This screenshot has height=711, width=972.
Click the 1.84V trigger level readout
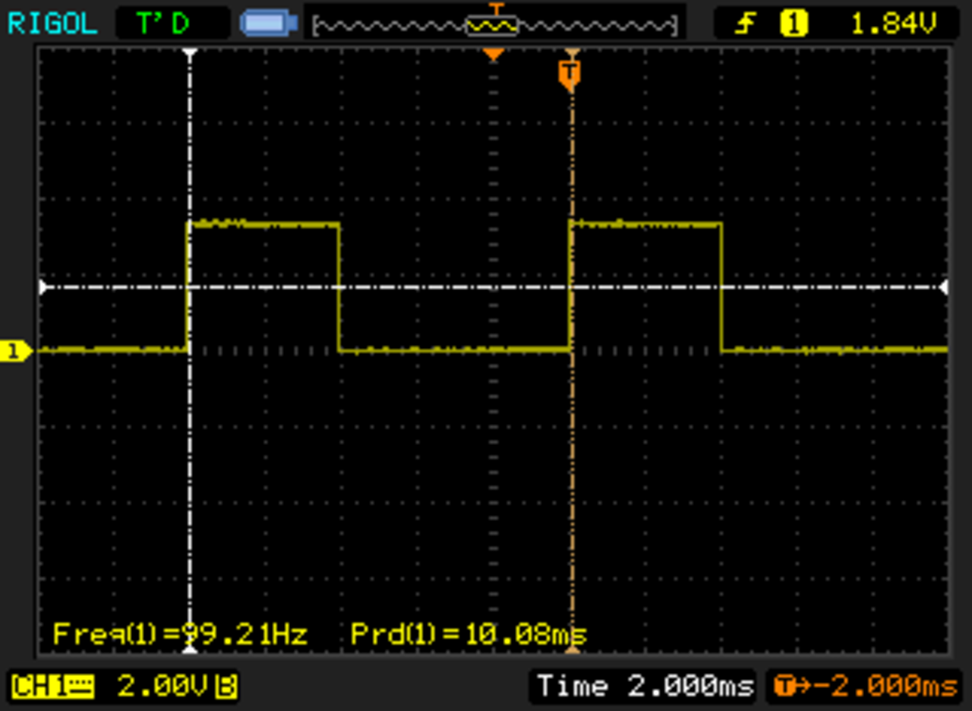(x=892, y=24)
